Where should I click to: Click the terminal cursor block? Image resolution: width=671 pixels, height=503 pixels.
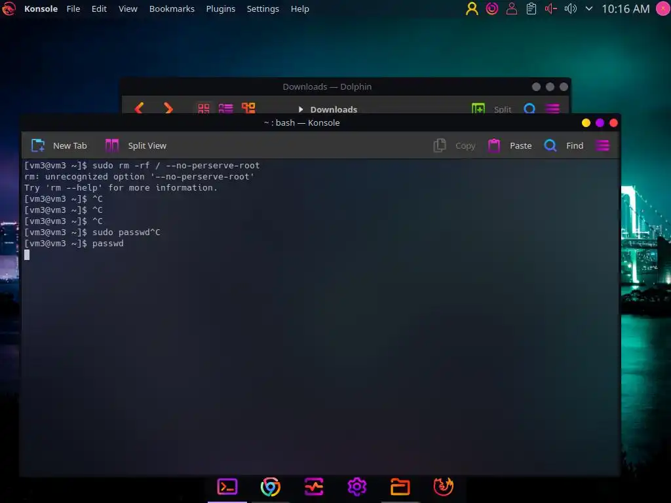27,255
